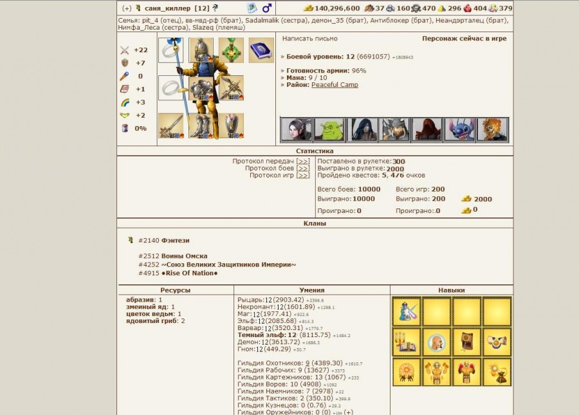Open the horned-helmet warrior army portrait
Viewport: 579px width, 415px height.
point(395,129)
